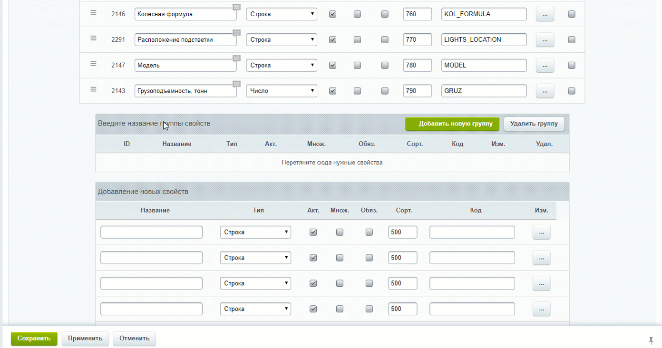The width and height of the screenshot is (662, 348).
Task: Edit the GRUZ code field
Action: (484, 91)
